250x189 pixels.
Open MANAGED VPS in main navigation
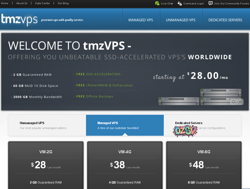(141, 20)
